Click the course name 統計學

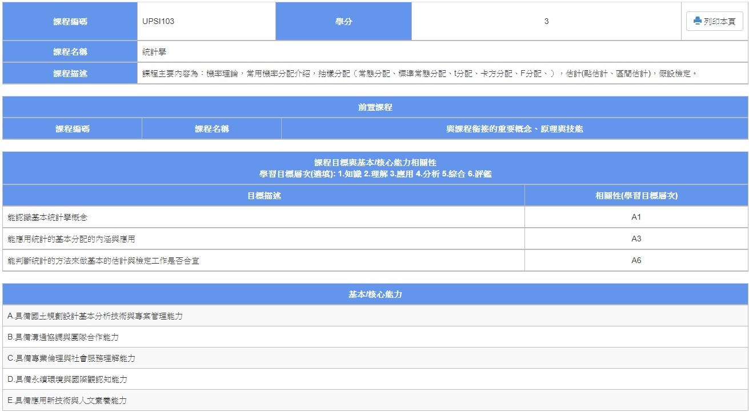coord(154,52)
